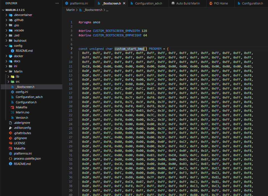Click the PIO Home alien icon
This screenshot has width=268, height=196.
tap(211, 3)
